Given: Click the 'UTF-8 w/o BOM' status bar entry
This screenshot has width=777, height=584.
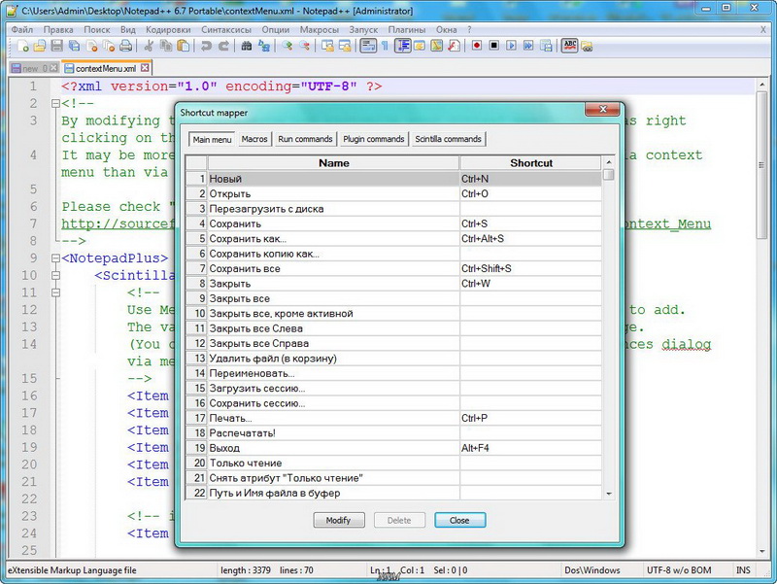Looking at the screenshot, I should pos(678,570).
